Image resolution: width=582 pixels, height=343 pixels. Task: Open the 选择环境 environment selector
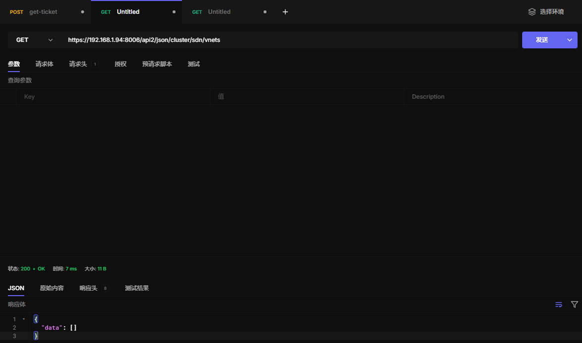pos(551,12)
